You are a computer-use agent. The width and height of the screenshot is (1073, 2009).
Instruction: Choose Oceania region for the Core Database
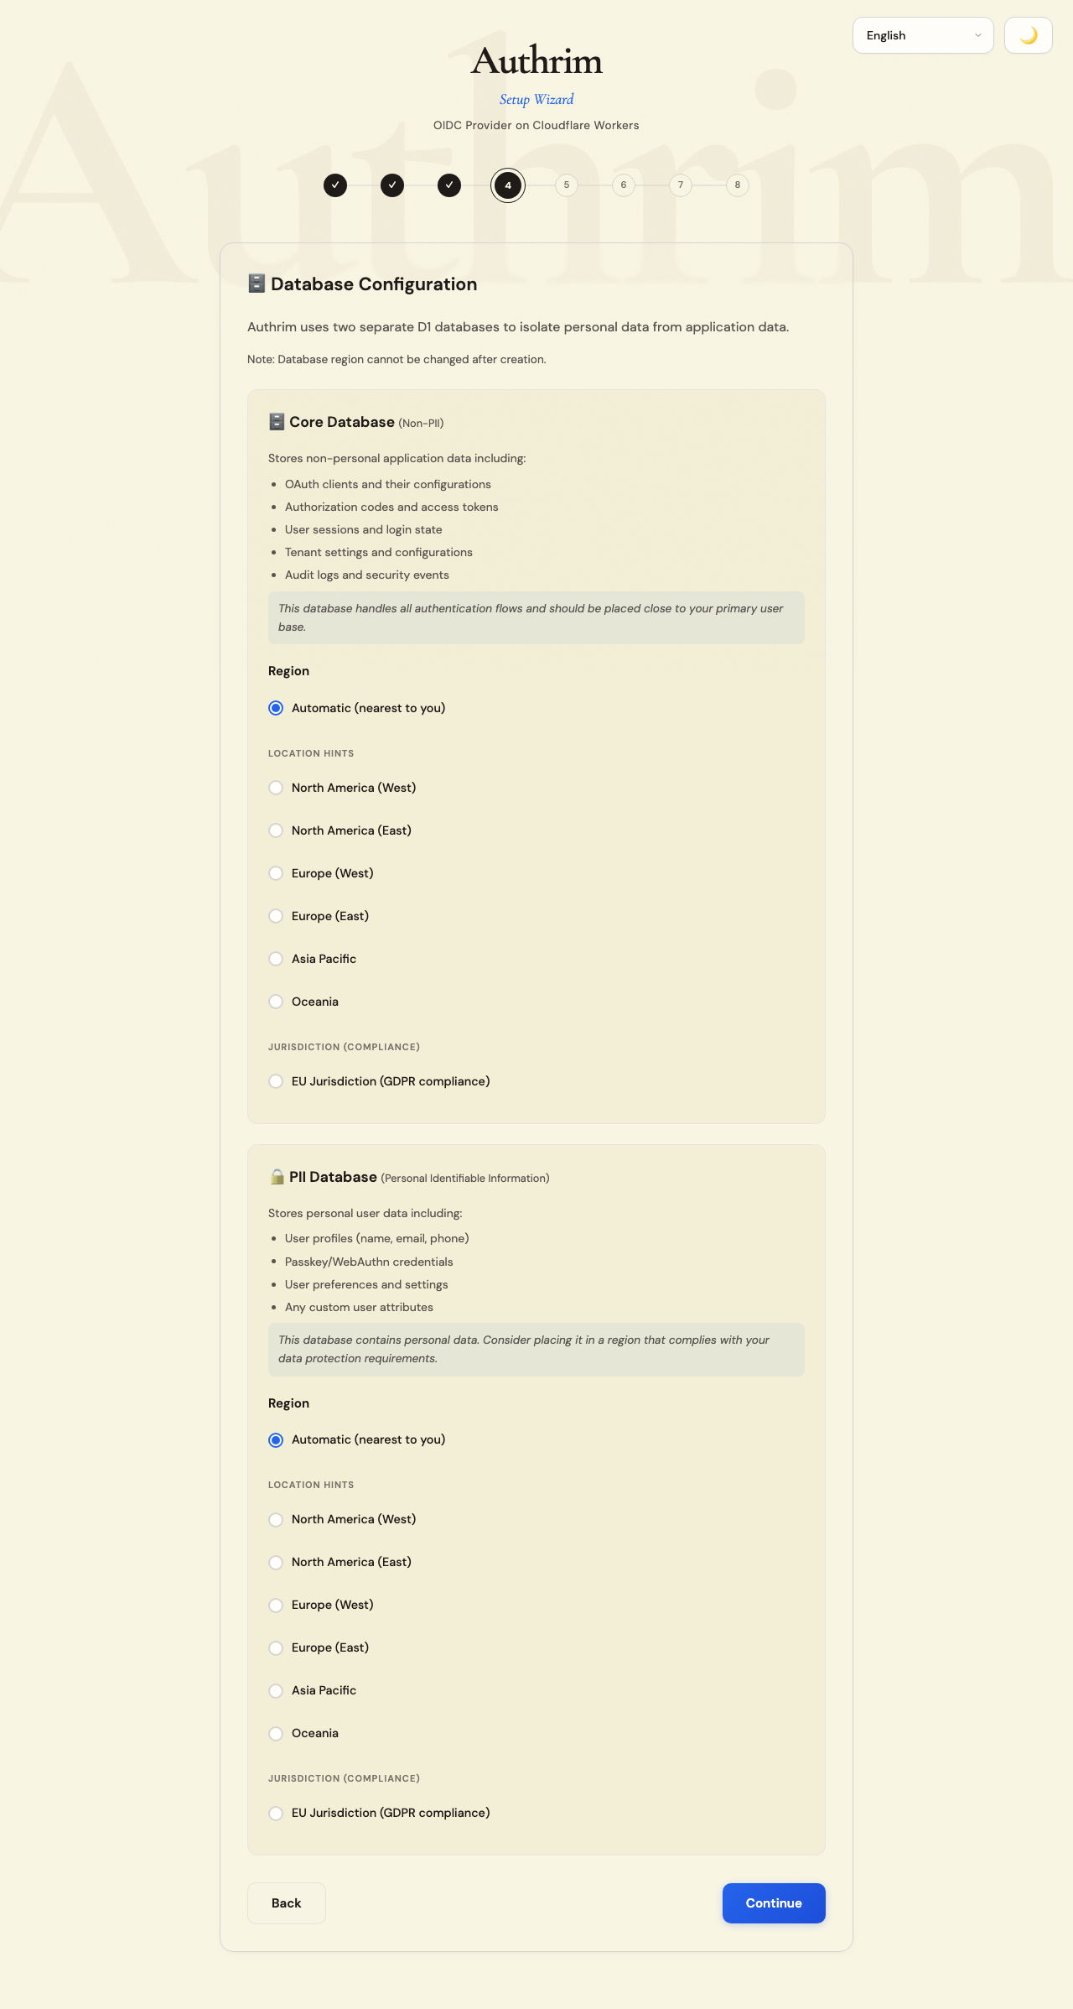point(276,1002)
